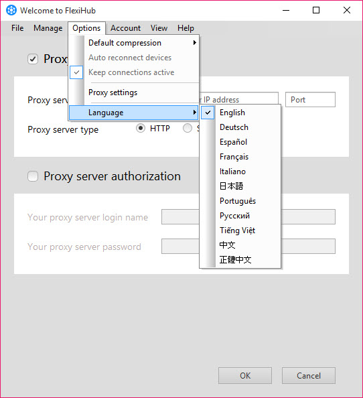This screenshot has height=398, width=363.
Task: Click the FlexiHub logo icon in title bar
Action: 11,11
